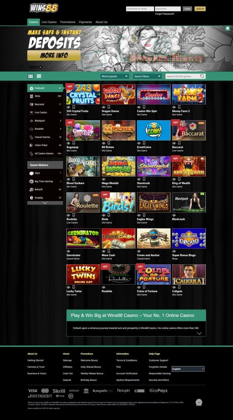233x420 pixels.
Task: Open the Most popular sort dropdown
Action: click(x=115, y=76)
